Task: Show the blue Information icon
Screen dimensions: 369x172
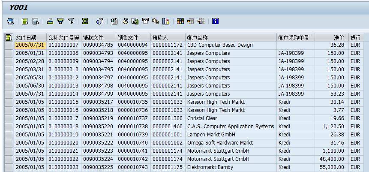Action: [x=215, y=21]
